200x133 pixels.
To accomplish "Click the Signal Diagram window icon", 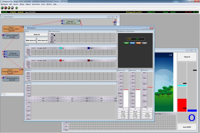I will (2, 17).
